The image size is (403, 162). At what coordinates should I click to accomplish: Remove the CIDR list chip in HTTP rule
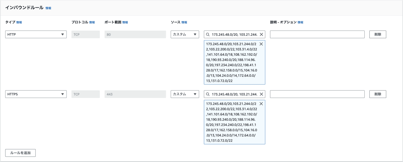point(261,44)
